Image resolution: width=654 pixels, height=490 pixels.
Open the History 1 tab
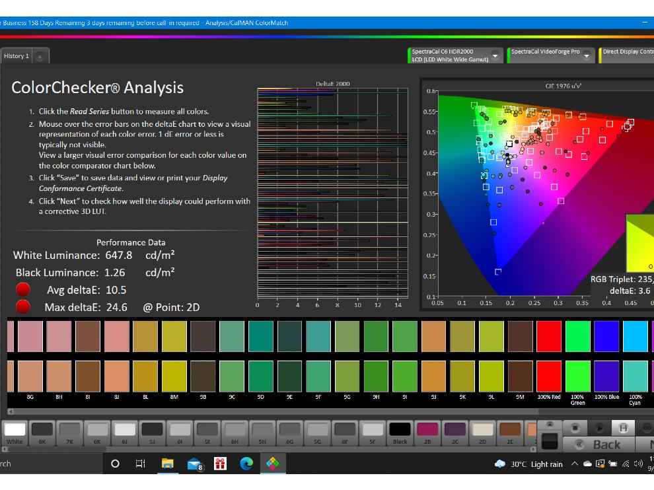coord(17,56)
